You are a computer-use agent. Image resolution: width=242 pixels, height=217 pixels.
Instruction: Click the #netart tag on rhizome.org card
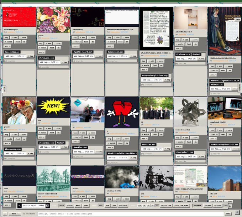coord(196,54)
